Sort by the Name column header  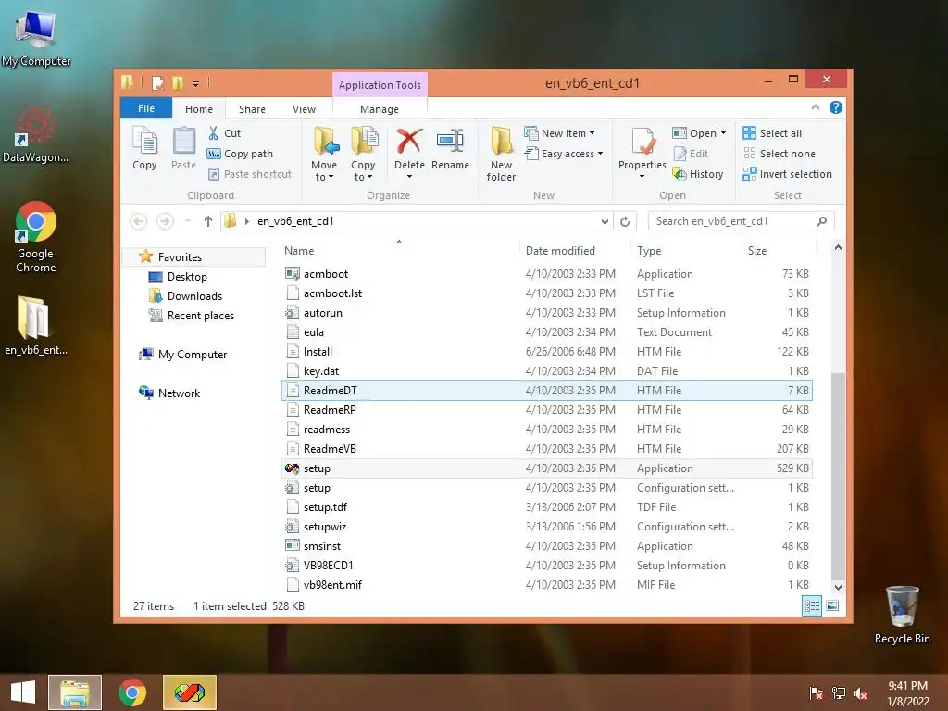(399, 250)
